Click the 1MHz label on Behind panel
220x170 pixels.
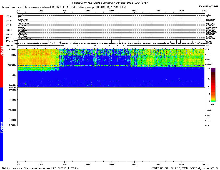tap(13, 100)
